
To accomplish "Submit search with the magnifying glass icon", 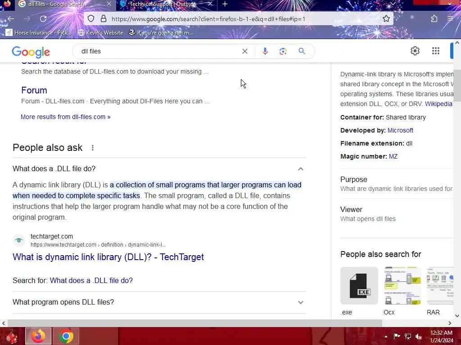I will pos(302,51).
